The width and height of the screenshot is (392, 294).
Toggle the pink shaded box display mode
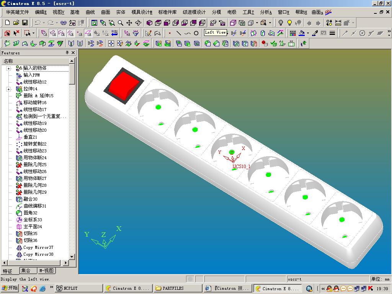coord(233,23)
